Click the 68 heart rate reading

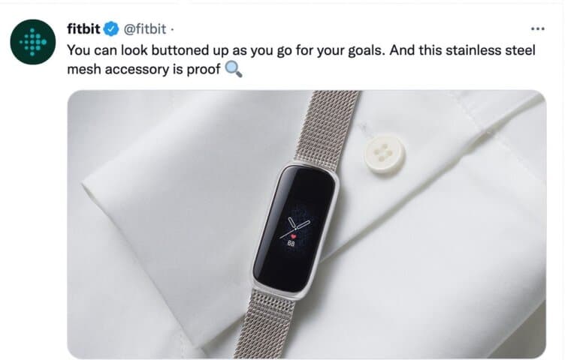[x=291, y=244]
